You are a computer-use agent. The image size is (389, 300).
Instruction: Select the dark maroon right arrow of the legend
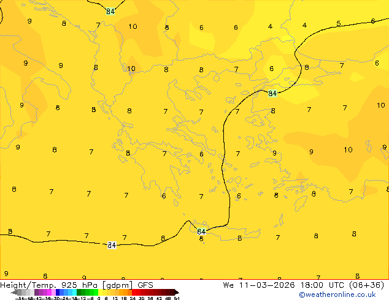177,293
